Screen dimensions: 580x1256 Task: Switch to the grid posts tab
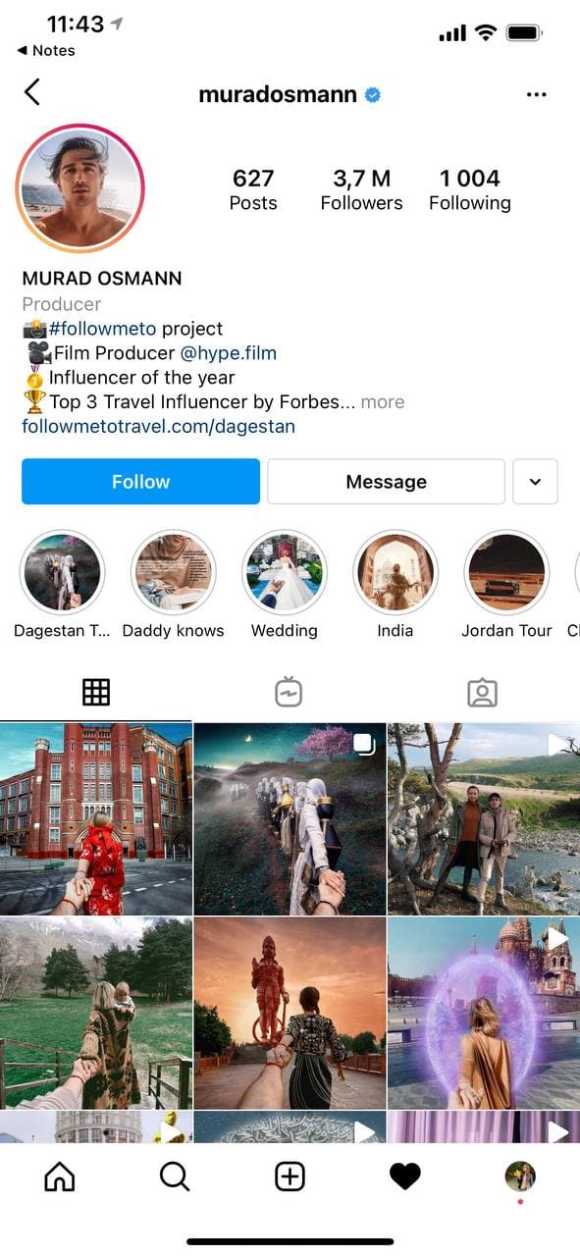coord(96,692)
